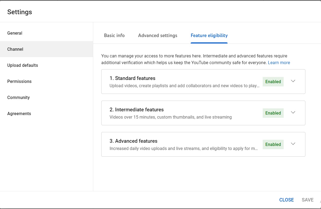Select Channel in the settings sidebar
Viewport: 321px width, 209px height.
click(46, 49)
